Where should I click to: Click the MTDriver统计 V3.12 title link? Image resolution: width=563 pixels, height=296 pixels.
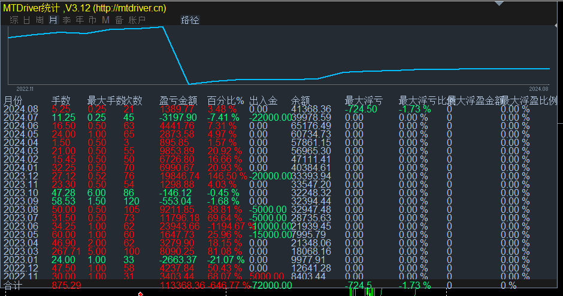[84, 8]
